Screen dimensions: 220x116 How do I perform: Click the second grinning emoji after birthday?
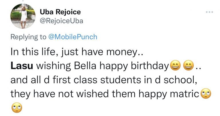click(x=188, y=67)
